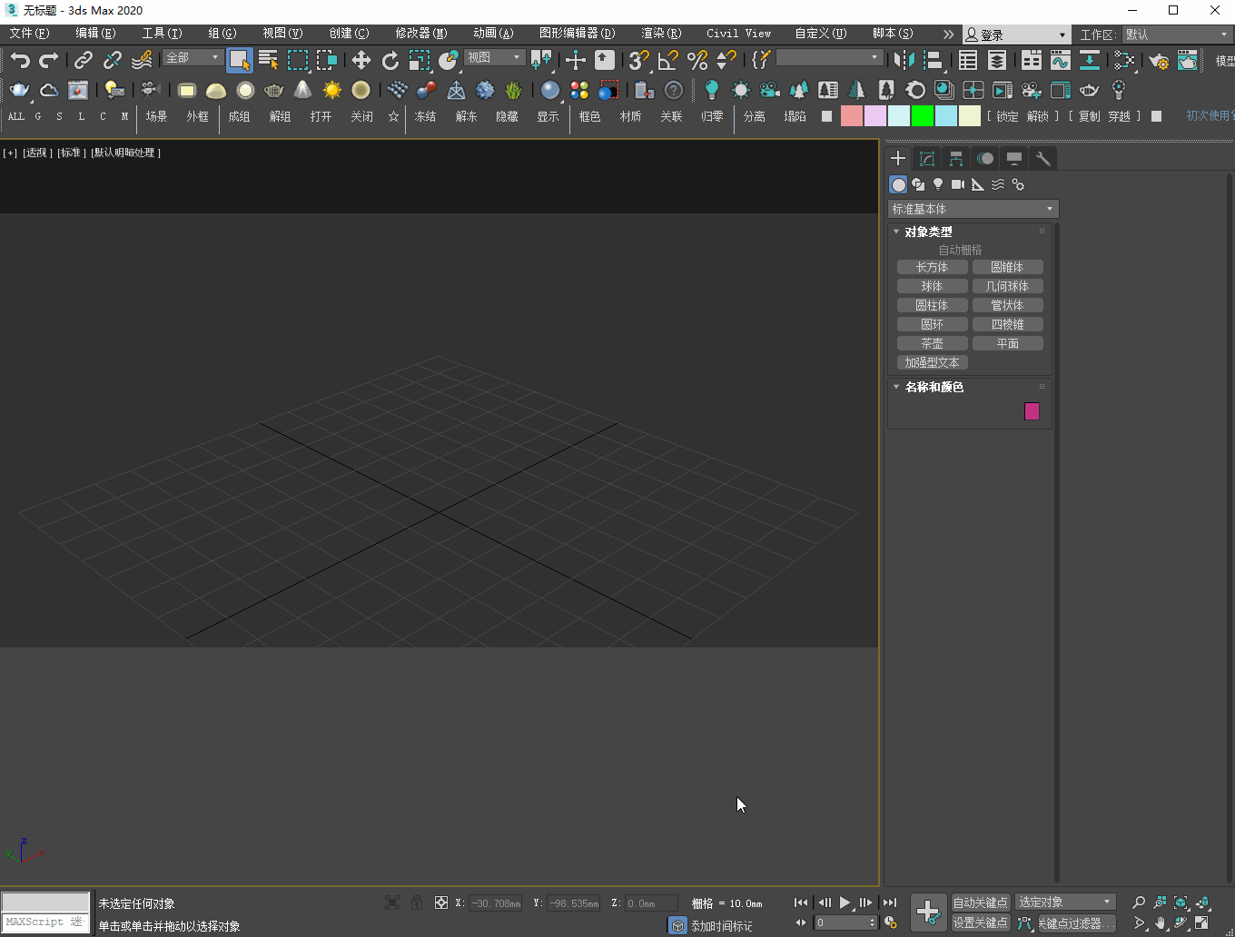Toggle the Spinner Snap icon
1235x937 pixels.
[726, 60]
